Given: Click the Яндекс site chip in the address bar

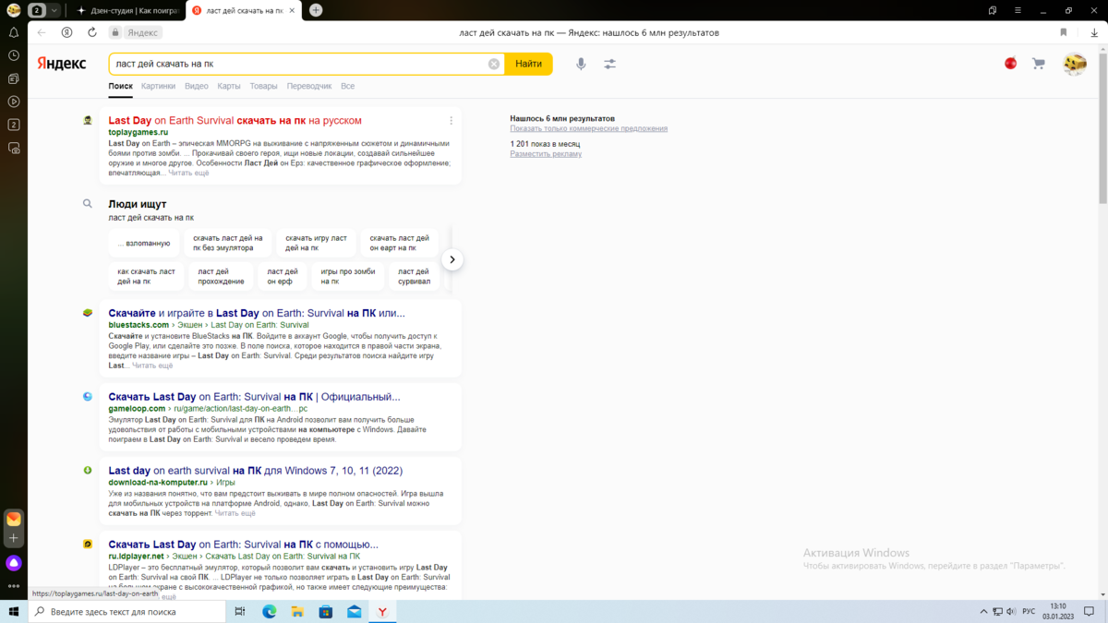Looking at the screenshot, I should point(142,32).
